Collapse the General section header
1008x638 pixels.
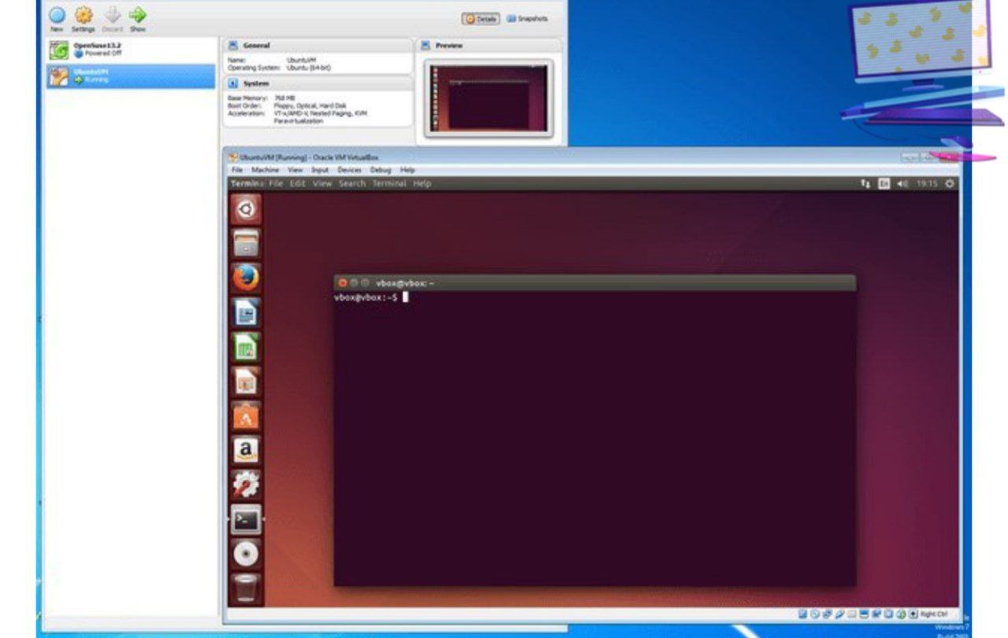click(317, 46)
